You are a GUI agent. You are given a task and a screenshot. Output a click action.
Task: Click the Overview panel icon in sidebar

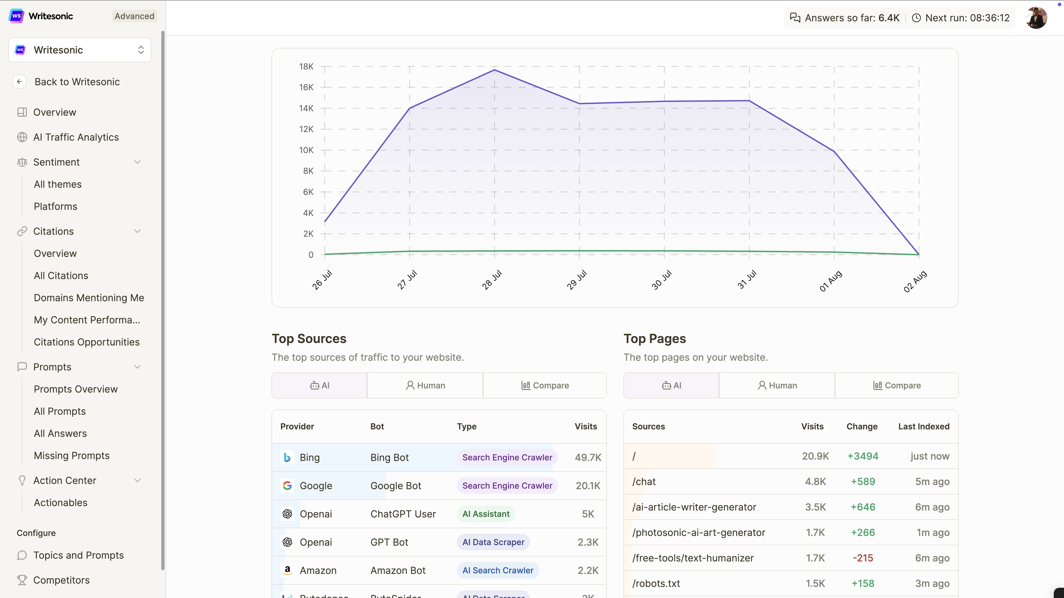[x=22, y=112]
